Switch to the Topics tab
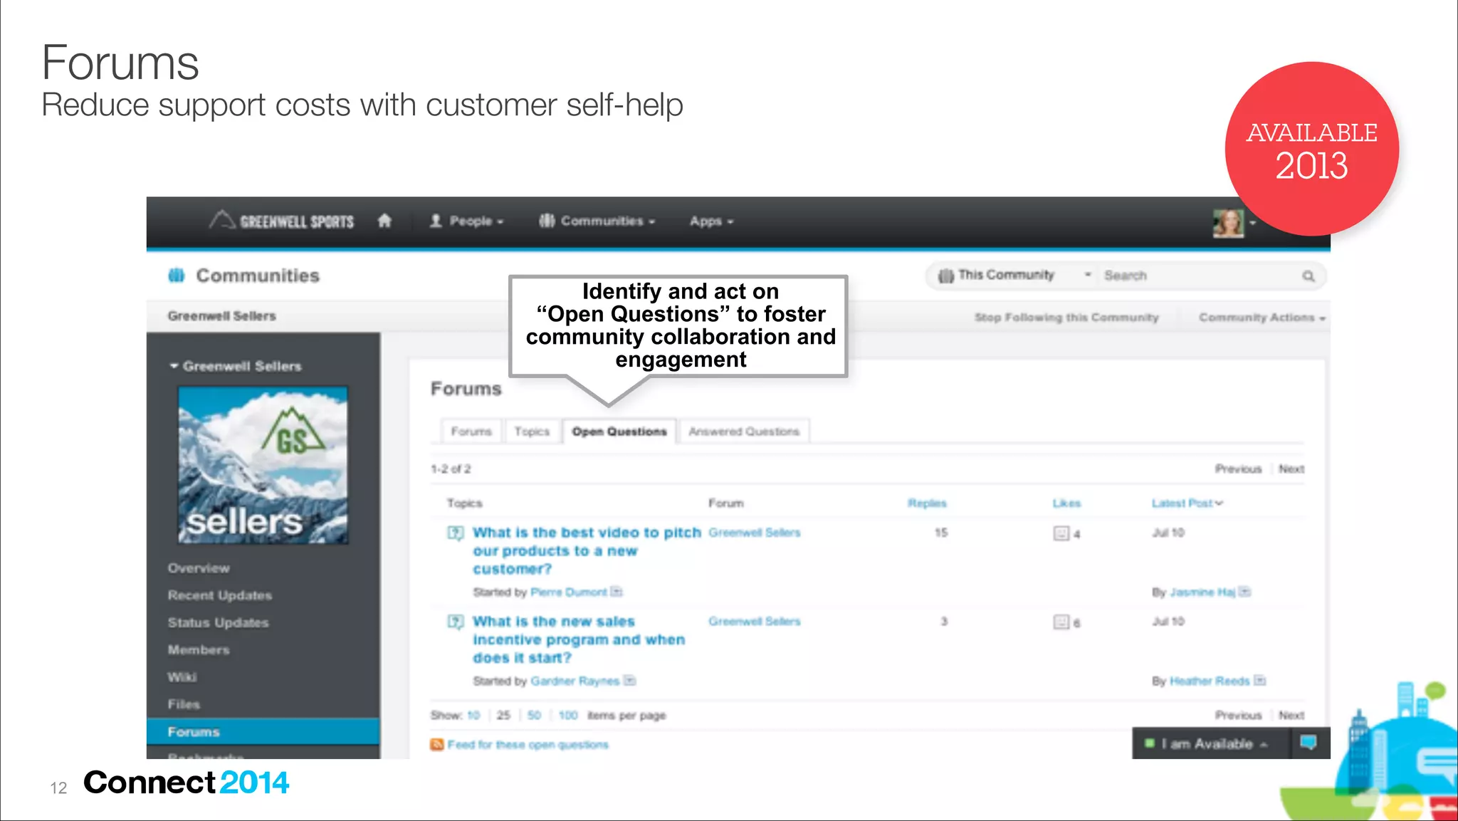Screen dimensions: 1458x821 coord(532,432)
